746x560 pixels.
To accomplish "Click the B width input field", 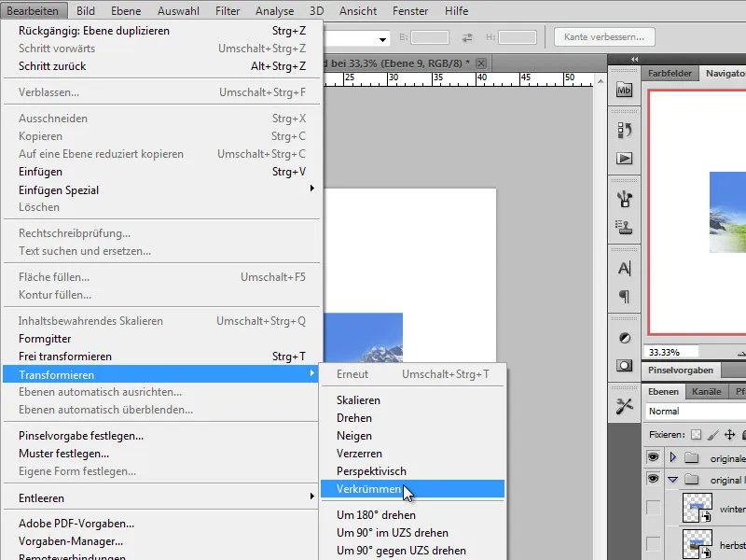I will [430, 37].
